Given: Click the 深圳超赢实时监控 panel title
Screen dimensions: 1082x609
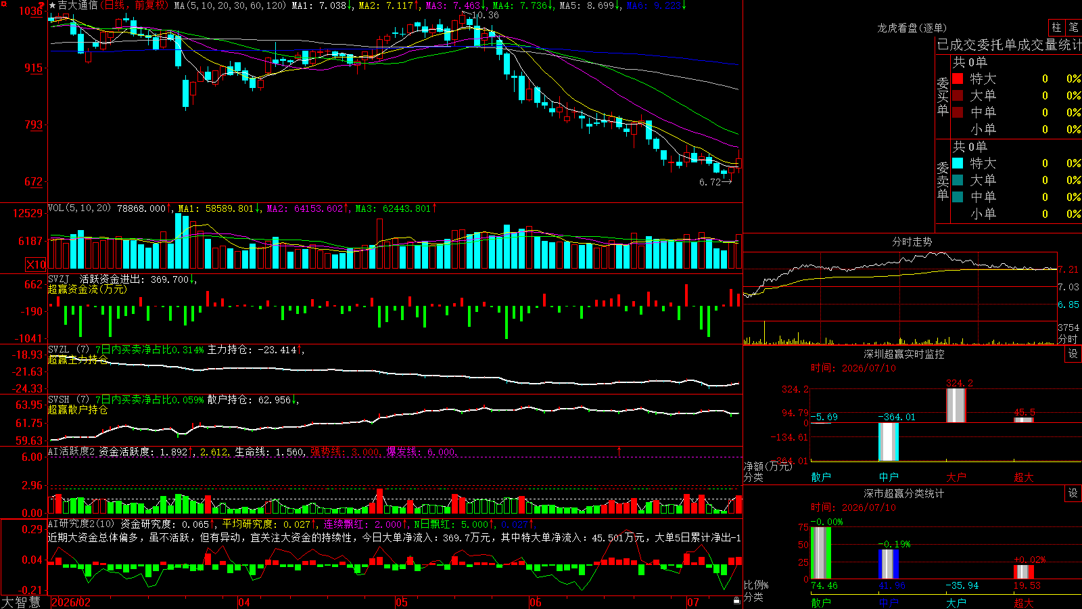Looking at the screenshot, I should [x=903, y=354].
